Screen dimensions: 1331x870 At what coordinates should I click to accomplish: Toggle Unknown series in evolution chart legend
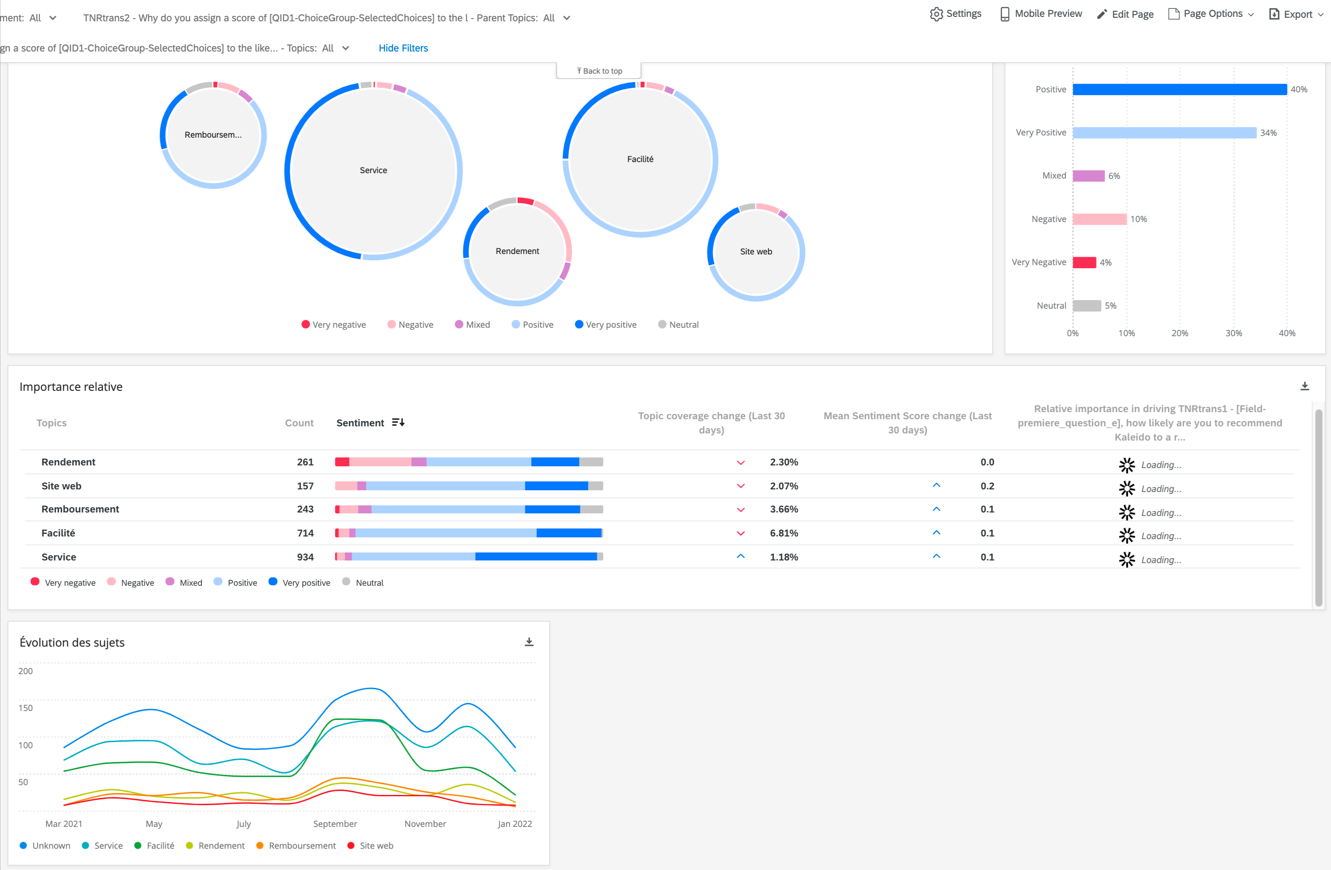point(45,846)
